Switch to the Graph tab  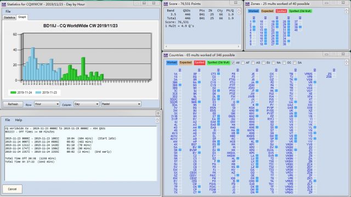22,17
